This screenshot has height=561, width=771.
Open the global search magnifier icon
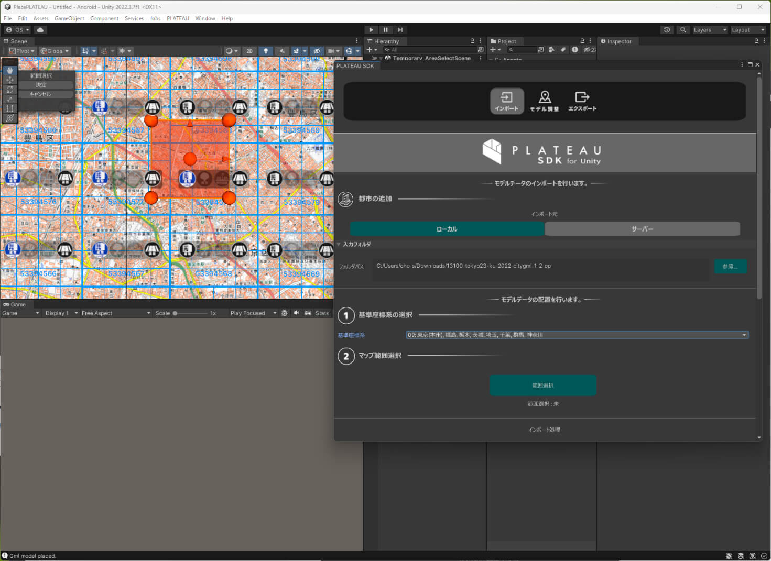(683, 30)
